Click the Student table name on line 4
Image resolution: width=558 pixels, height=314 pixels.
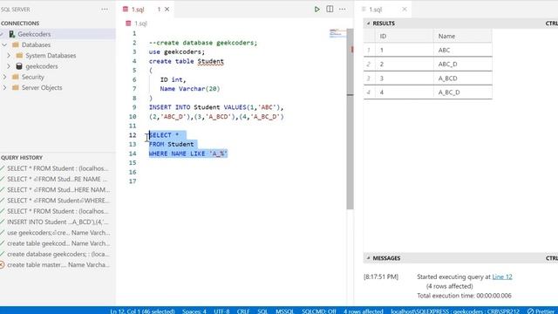pos(211,61)
